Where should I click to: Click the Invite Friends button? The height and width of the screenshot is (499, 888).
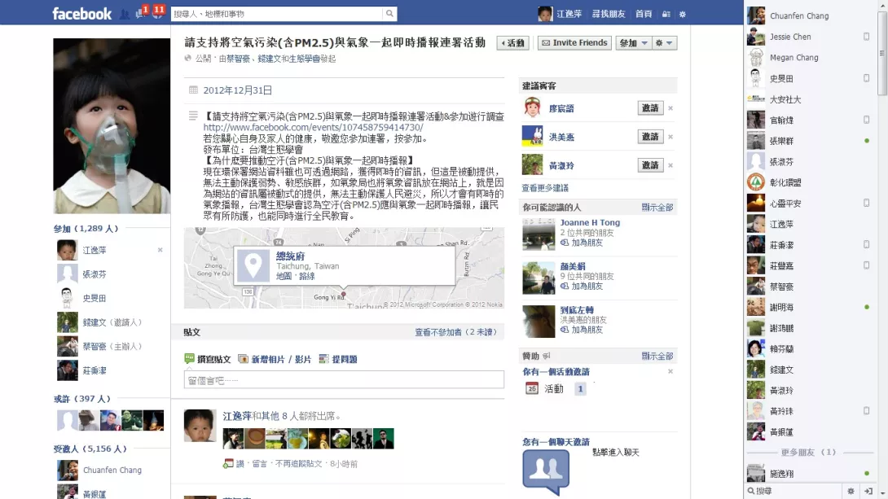coord(574,43)
